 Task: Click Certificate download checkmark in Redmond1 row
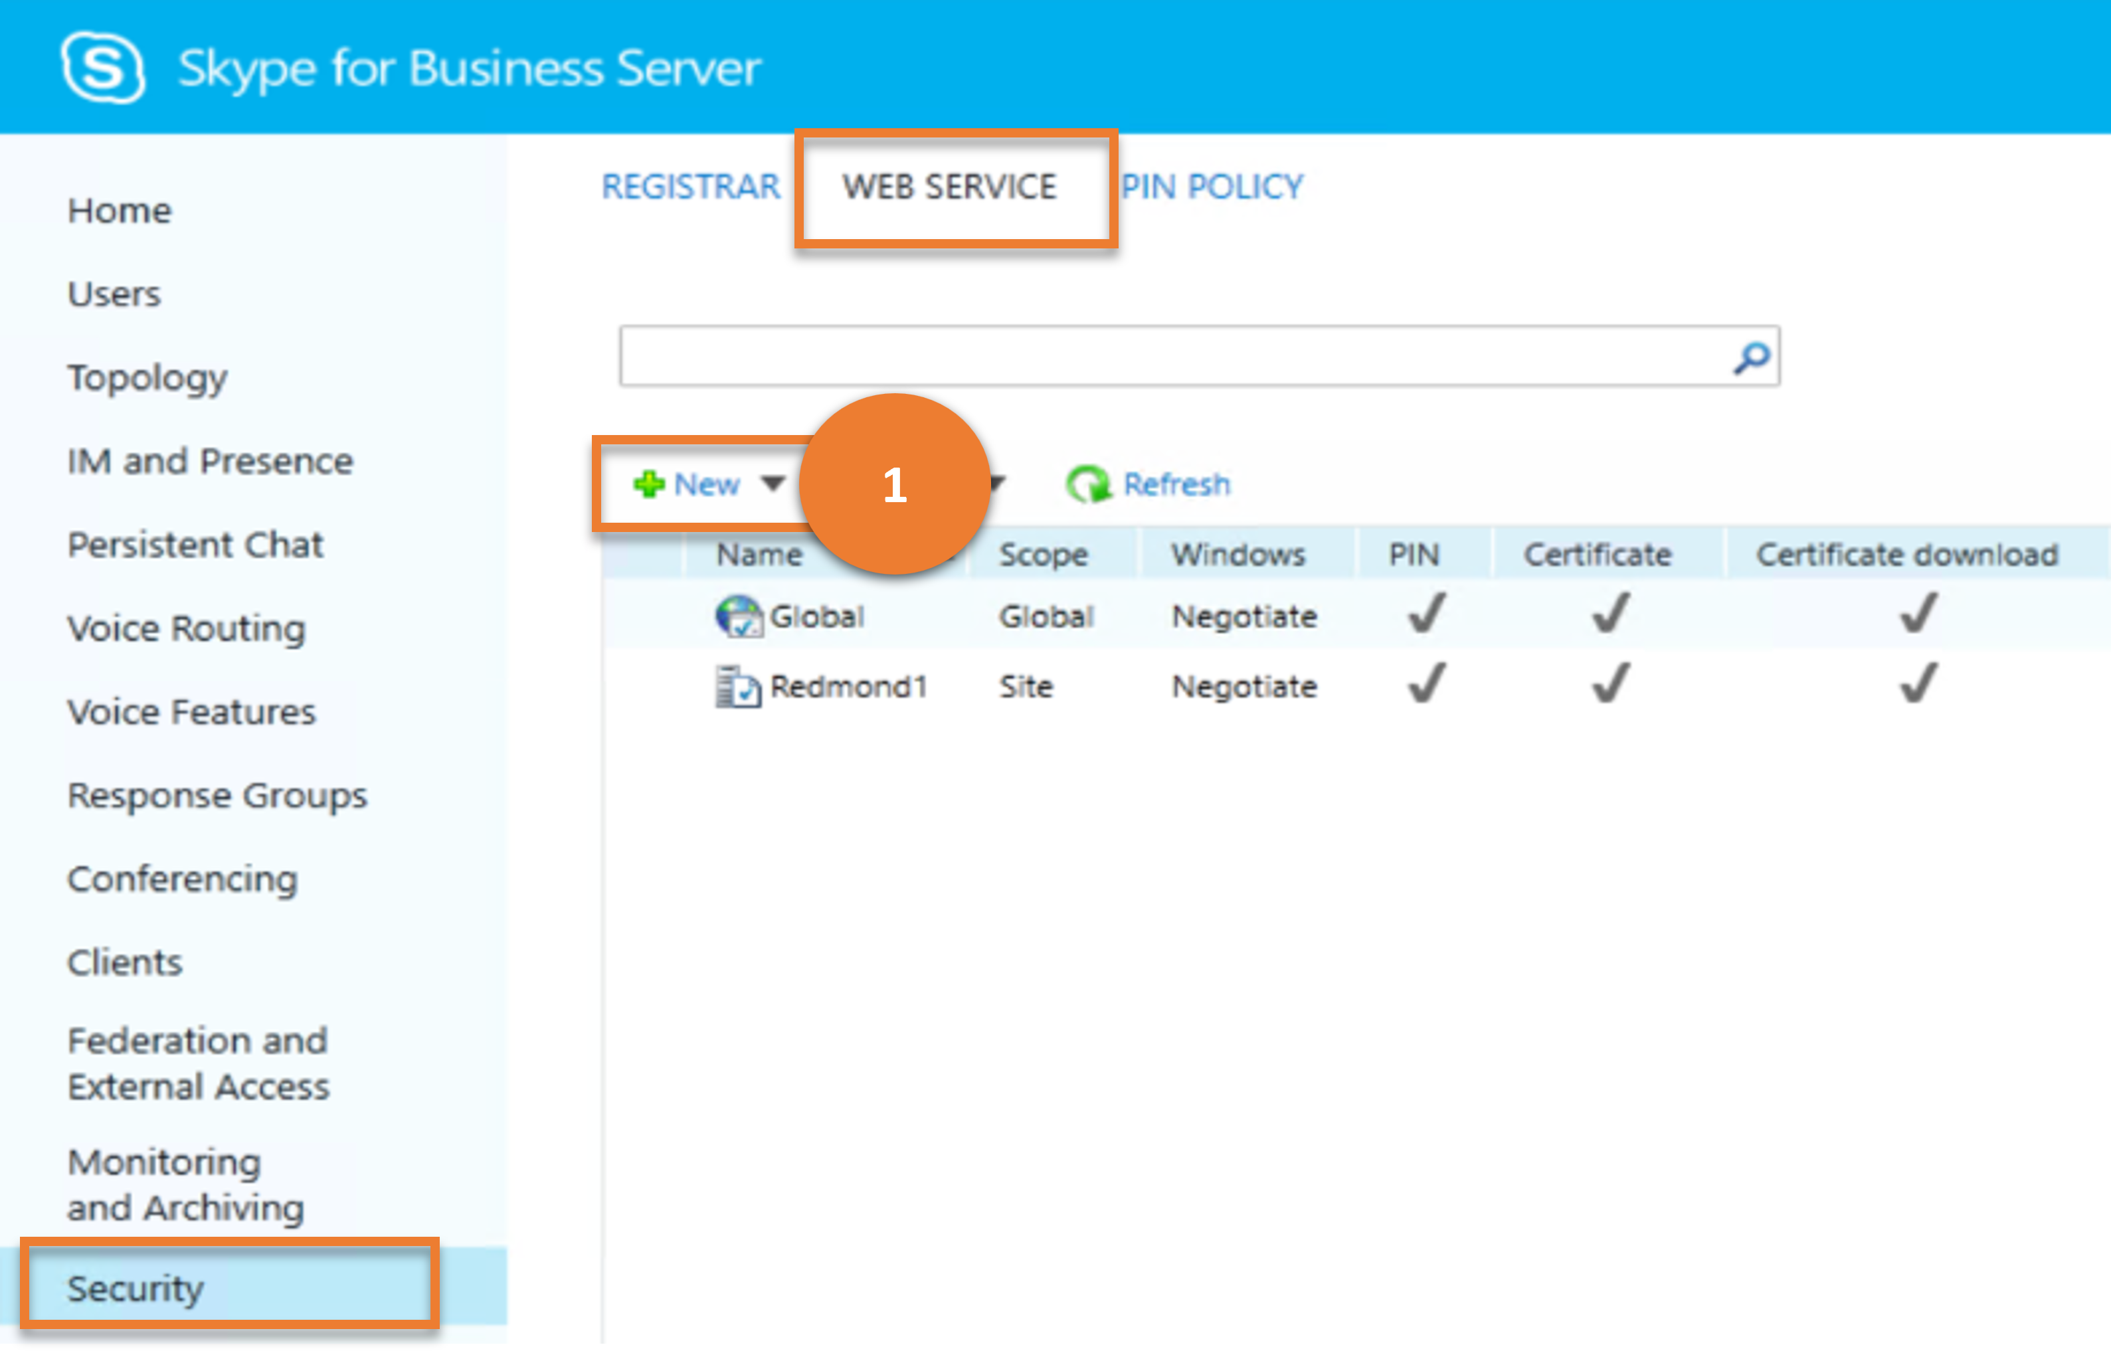tap(1918, 683)
